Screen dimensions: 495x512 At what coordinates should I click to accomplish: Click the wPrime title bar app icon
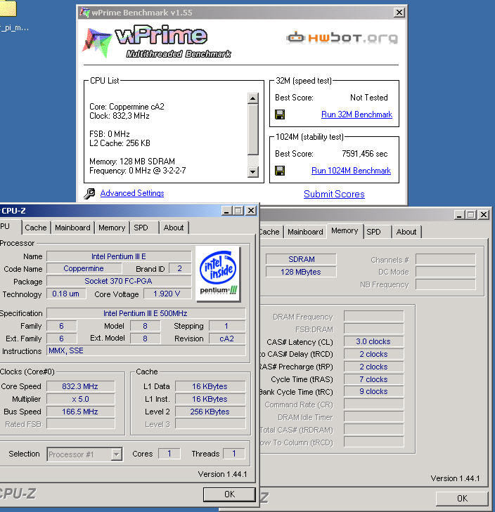coord(85,13)
